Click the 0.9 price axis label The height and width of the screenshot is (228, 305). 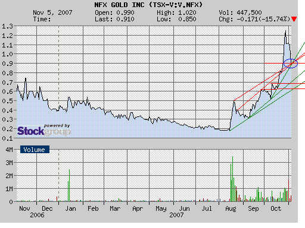[7, 64]
